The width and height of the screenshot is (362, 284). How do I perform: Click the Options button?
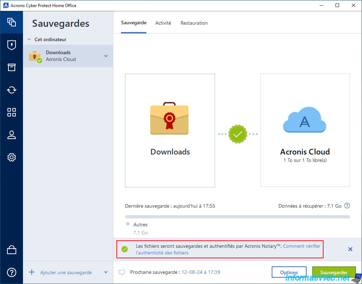tap(289, 272)
